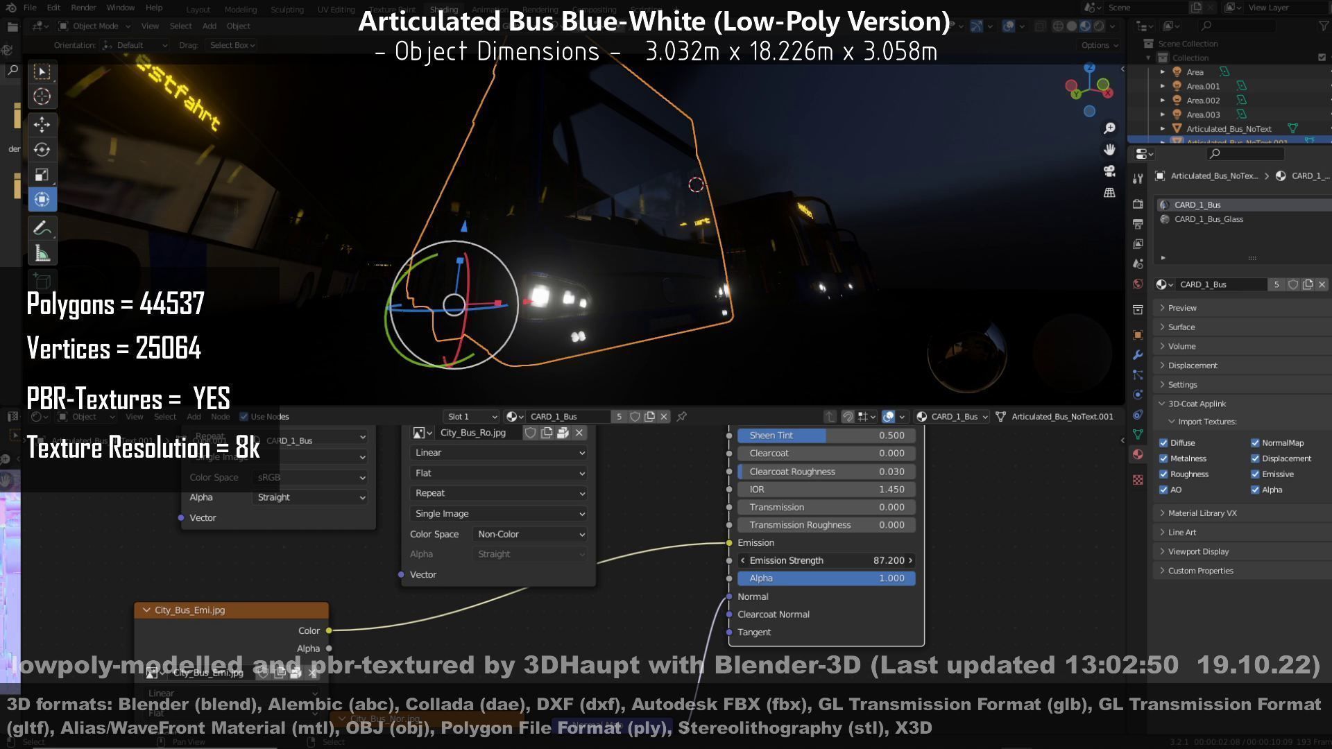Viewport: 1332px width, 749px height.
Task: Uncheck the NormalMap import texture
Action: click(1255, 442)
